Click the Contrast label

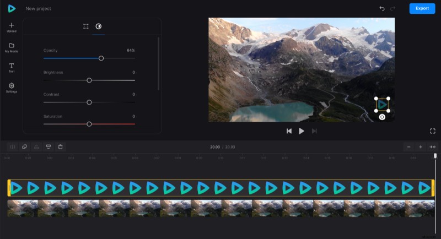click(x=51, y=94)
